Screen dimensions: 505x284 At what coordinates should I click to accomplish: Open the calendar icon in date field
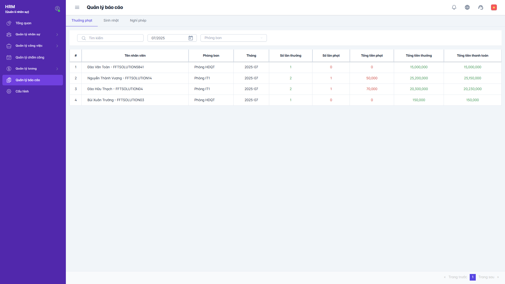[x=190, y=38]
